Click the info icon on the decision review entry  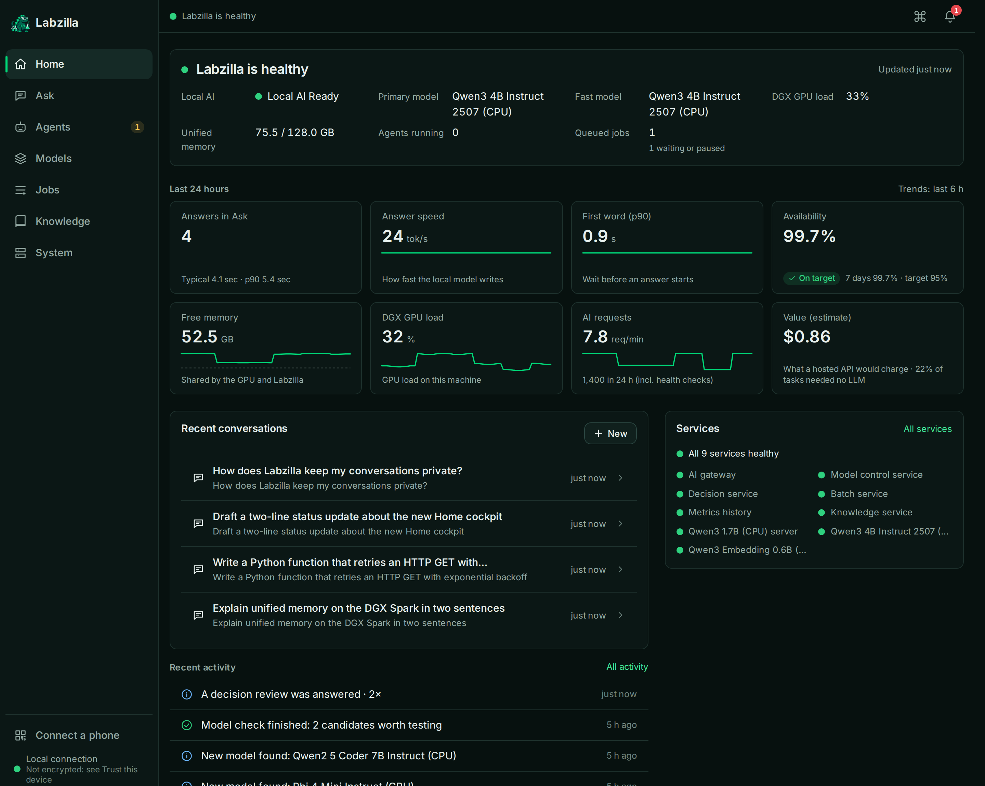coord(187,694)
